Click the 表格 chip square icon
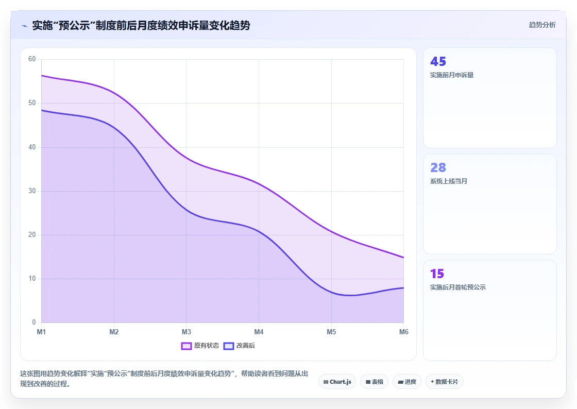 point(368,382)
